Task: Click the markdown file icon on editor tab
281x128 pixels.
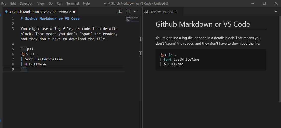Action: [6, 12]
